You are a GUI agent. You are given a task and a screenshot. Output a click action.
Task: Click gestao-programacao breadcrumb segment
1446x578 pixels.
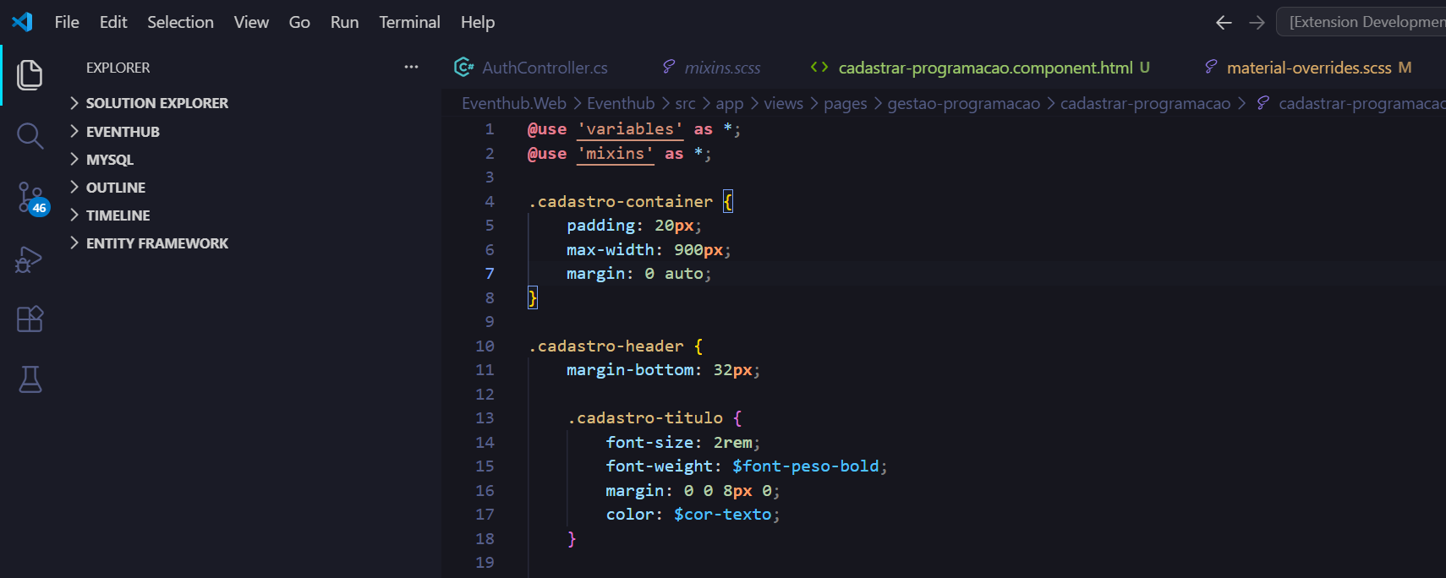[963, 103]
